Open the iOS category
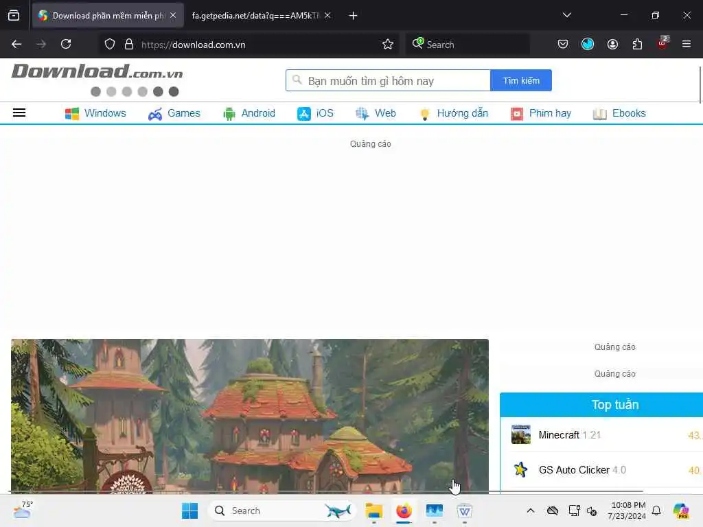The image size is (703, 527). [315, 113]
